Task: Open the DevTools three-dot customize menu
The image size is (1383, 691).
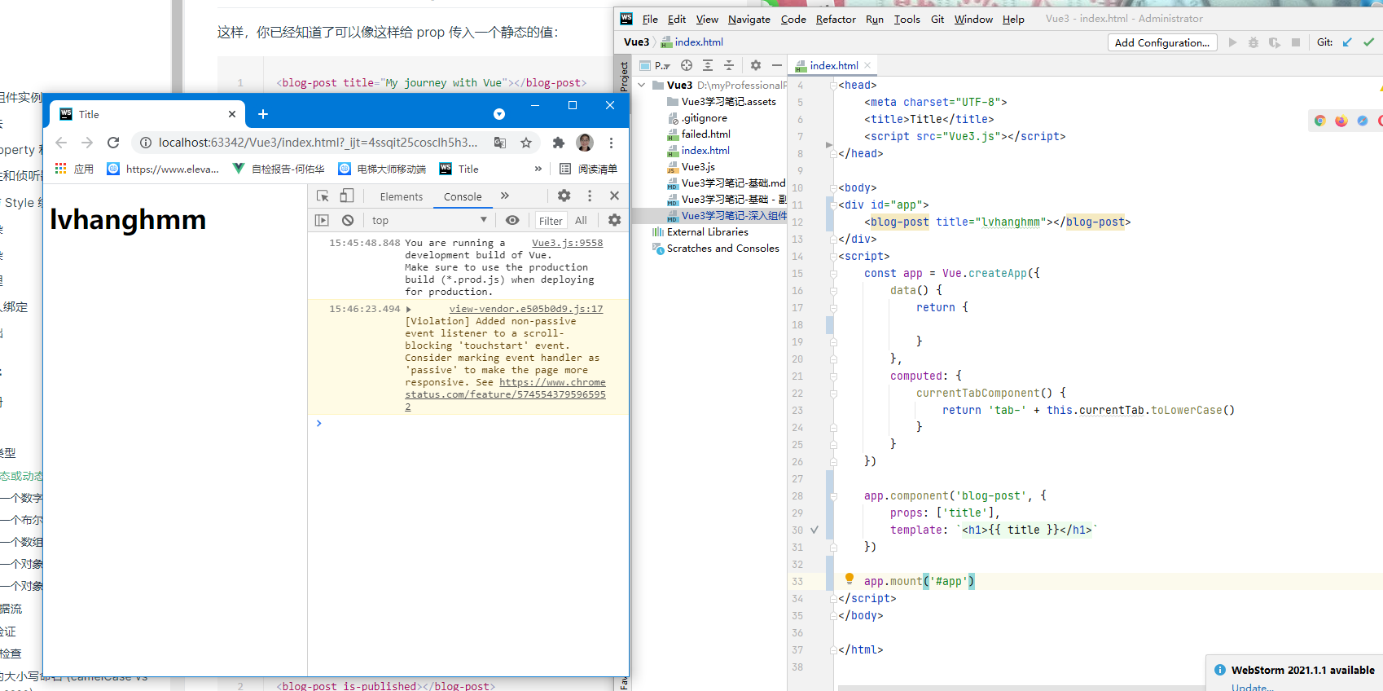Action: [x=590, y=196]
